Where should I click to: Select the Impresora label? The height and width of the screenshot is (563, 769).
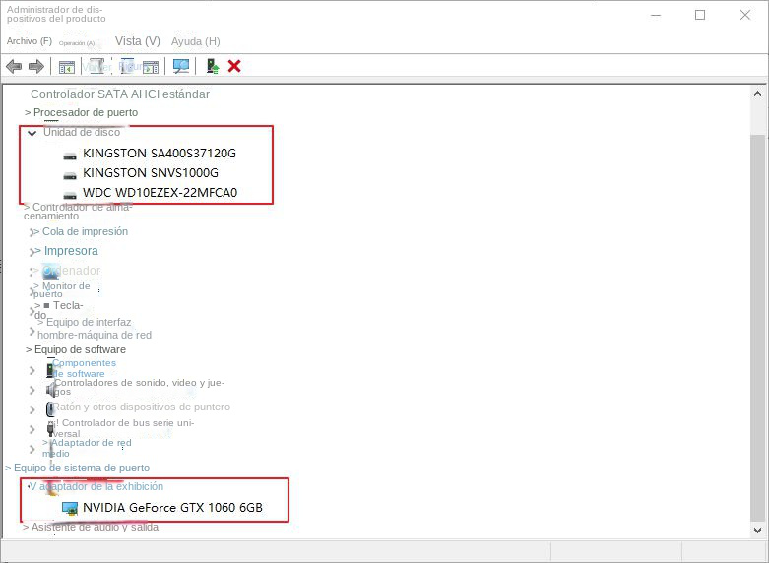pos(71,251)
